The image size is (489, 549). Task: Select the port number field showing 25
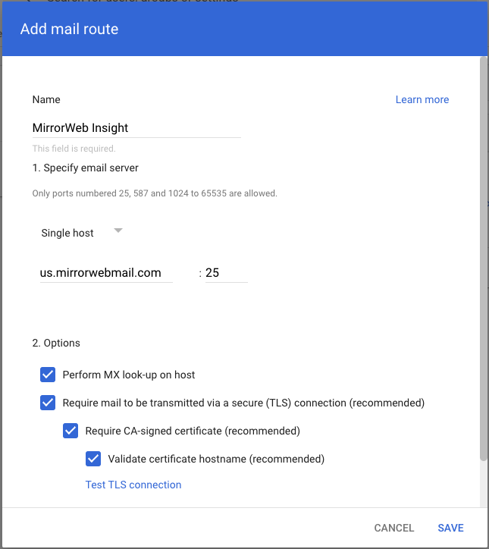pyautogui.click(x=226, y=273)
